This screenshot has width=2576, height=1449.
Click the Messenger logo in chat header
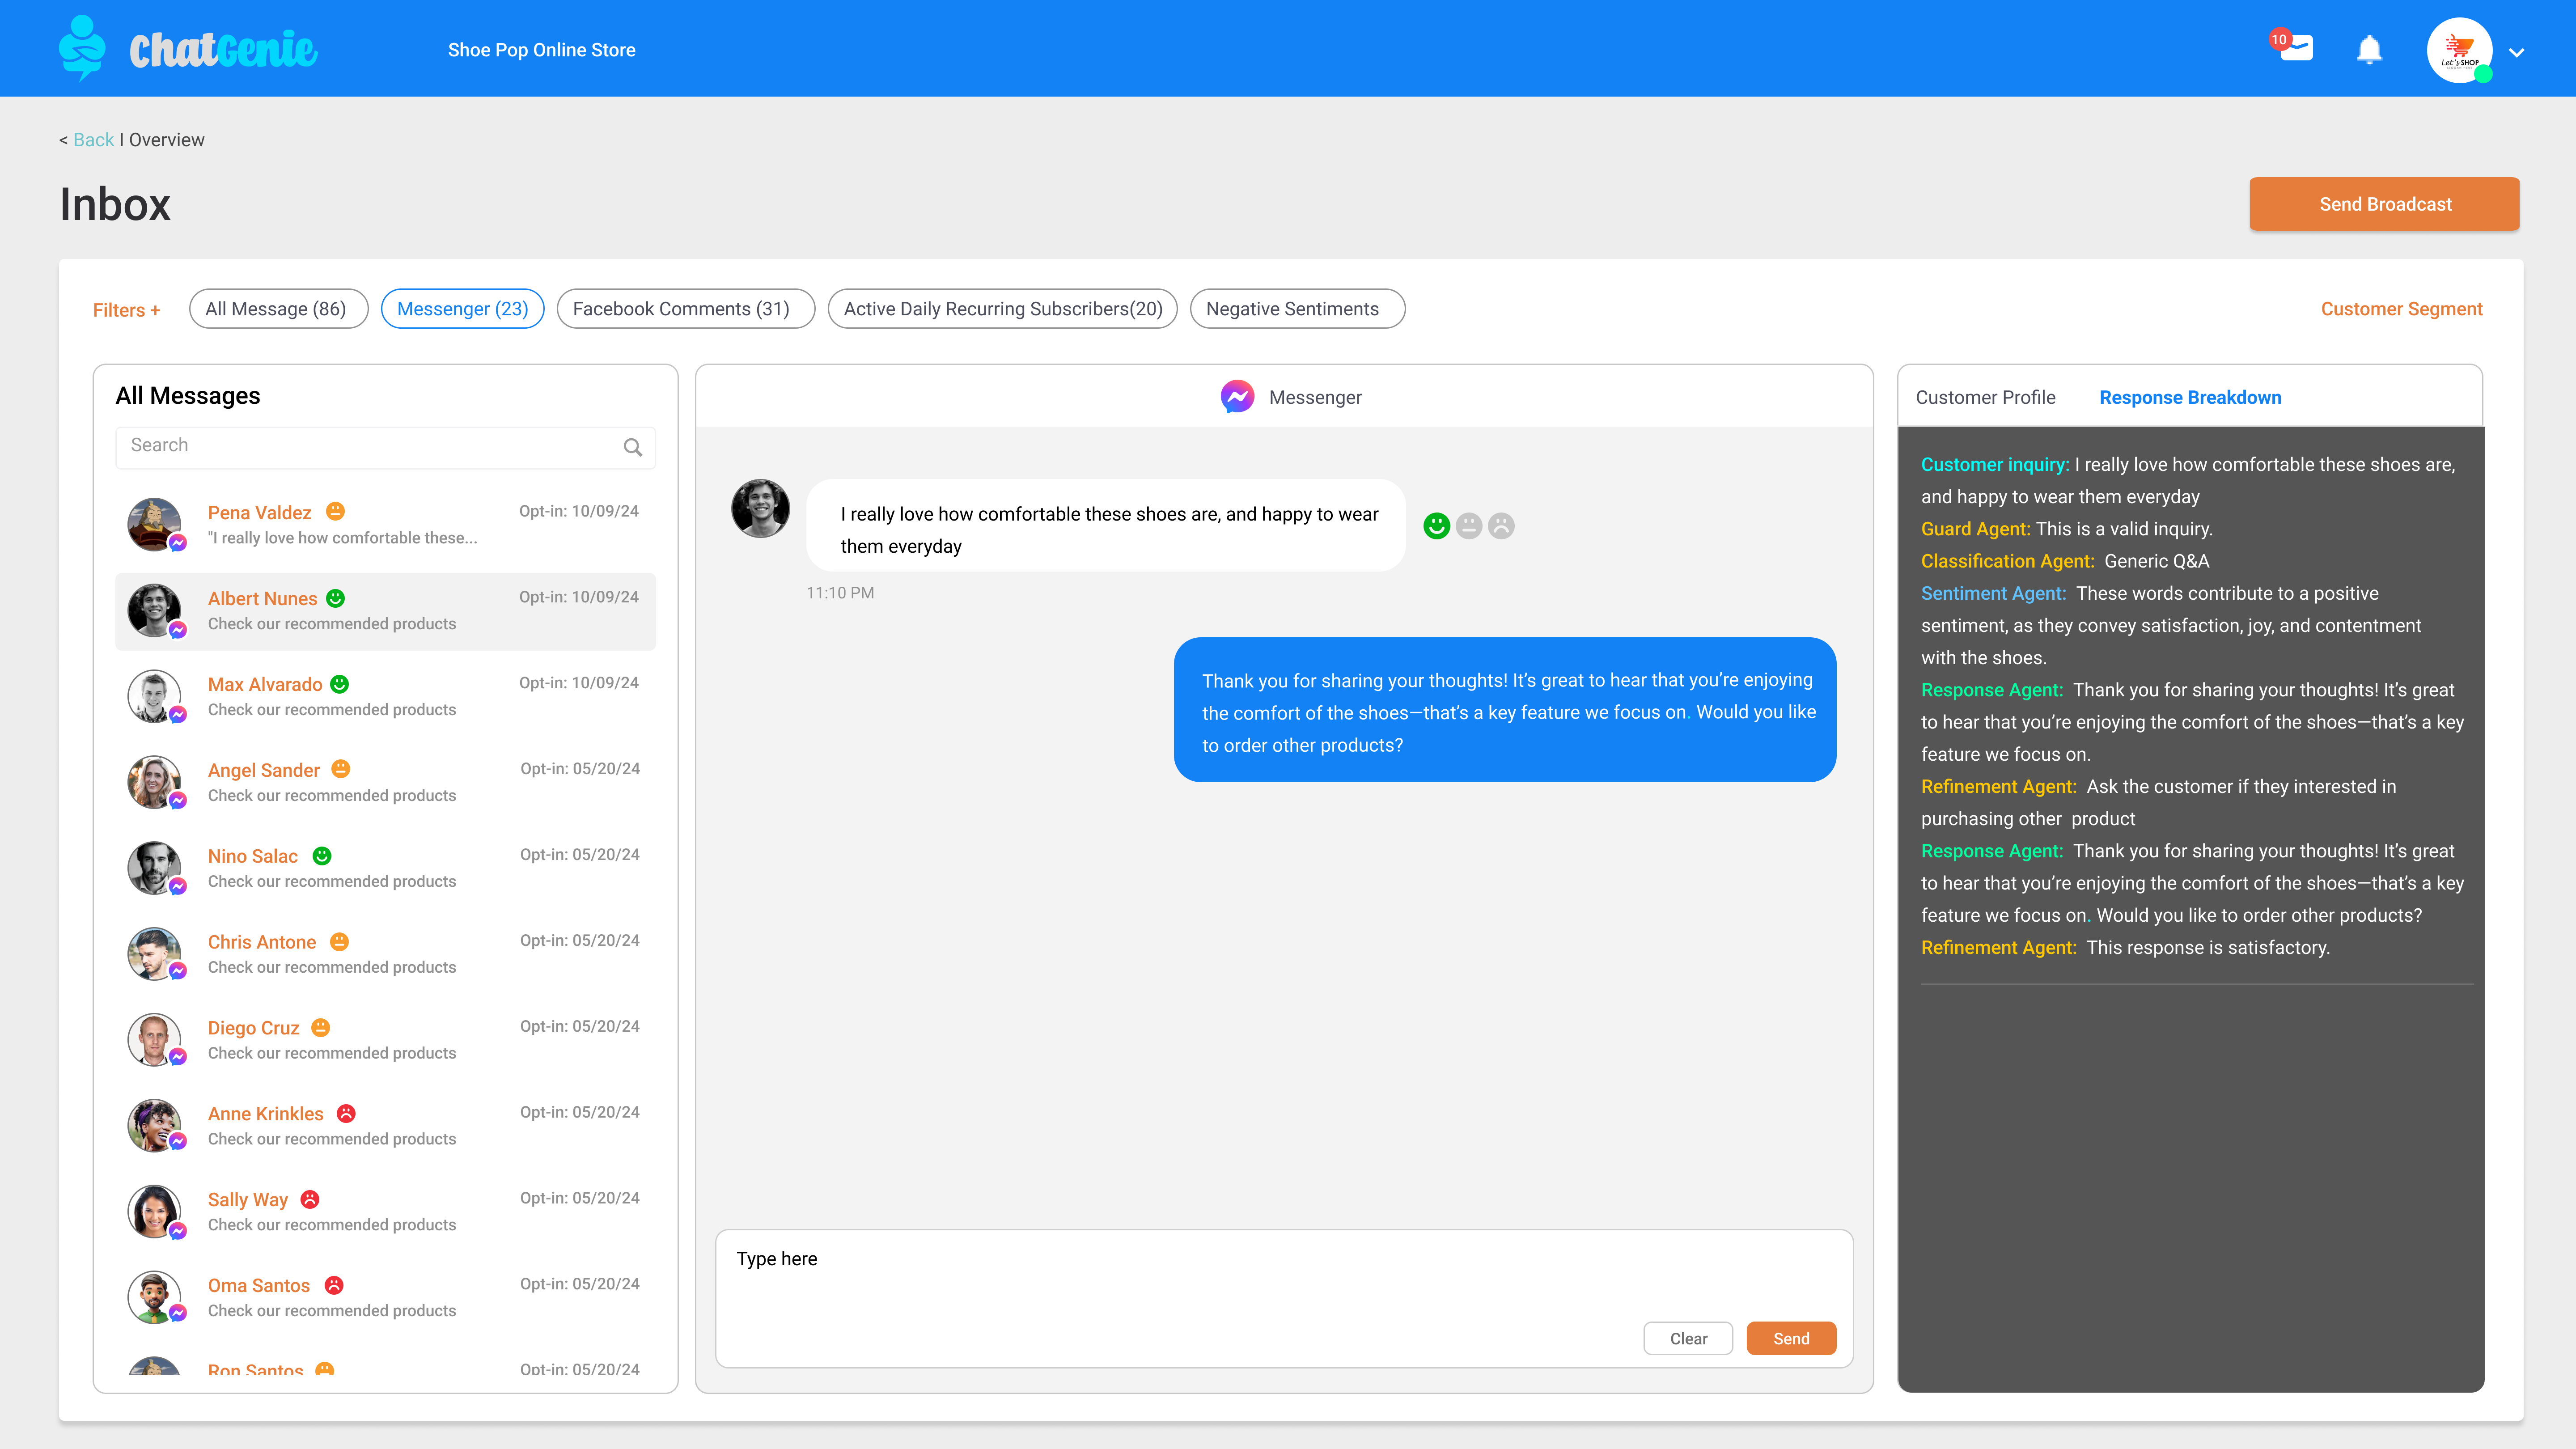pyautogui.click(x=1237, y=397)
